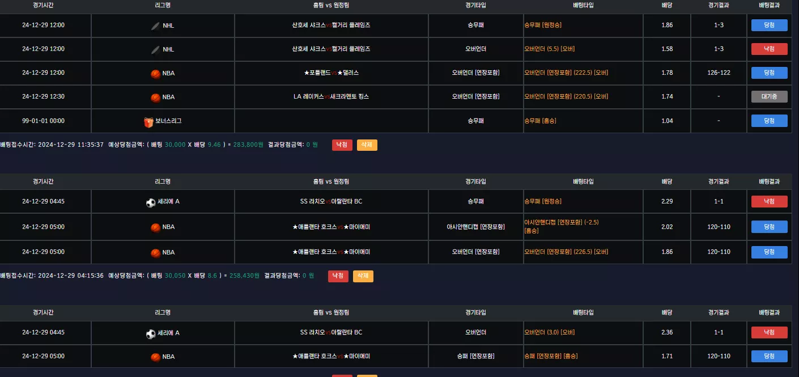This screenshot has width=799, height=377.
Task: Click the NHL hockey stick icon in first row
Action: (x=155, y=26)
